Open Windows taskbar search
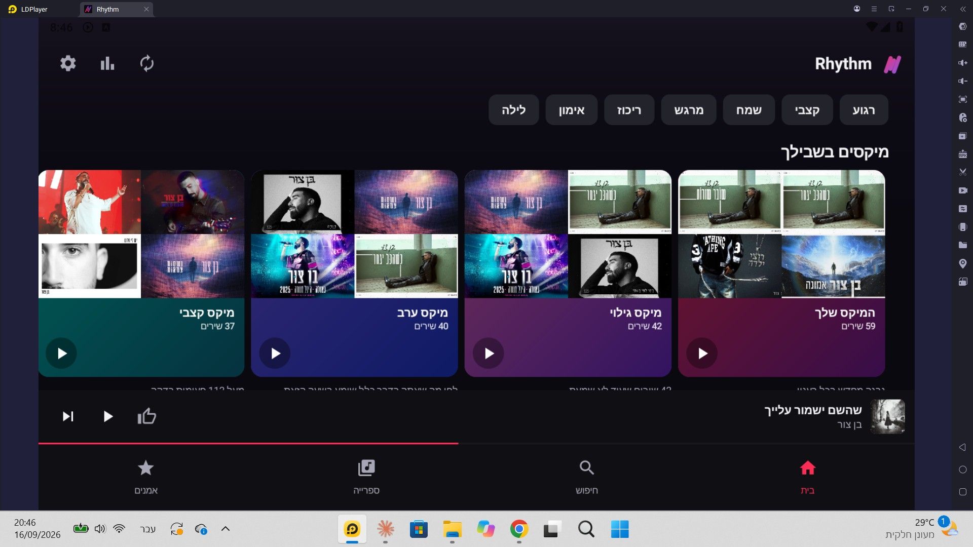Viewport: 973px width, 547px height. tap(586, 529)
